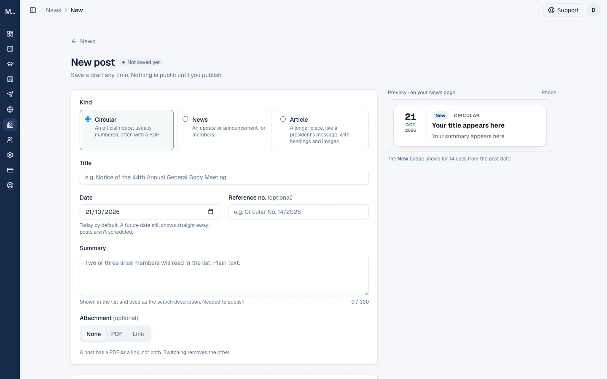
Task: Focus the Summary text area
Action: [x=224, y=275]
